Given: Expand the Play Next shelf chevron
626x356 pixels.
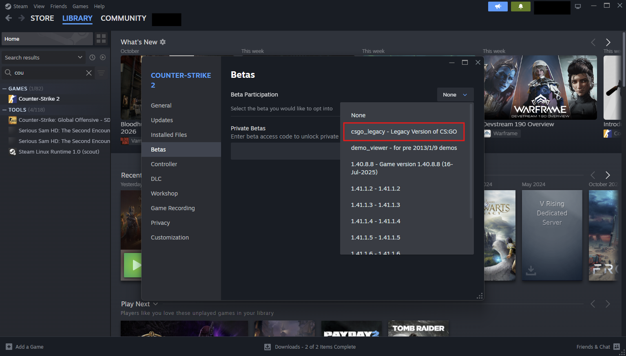Looking at the screenshot, I should click(x=155, y=304).
